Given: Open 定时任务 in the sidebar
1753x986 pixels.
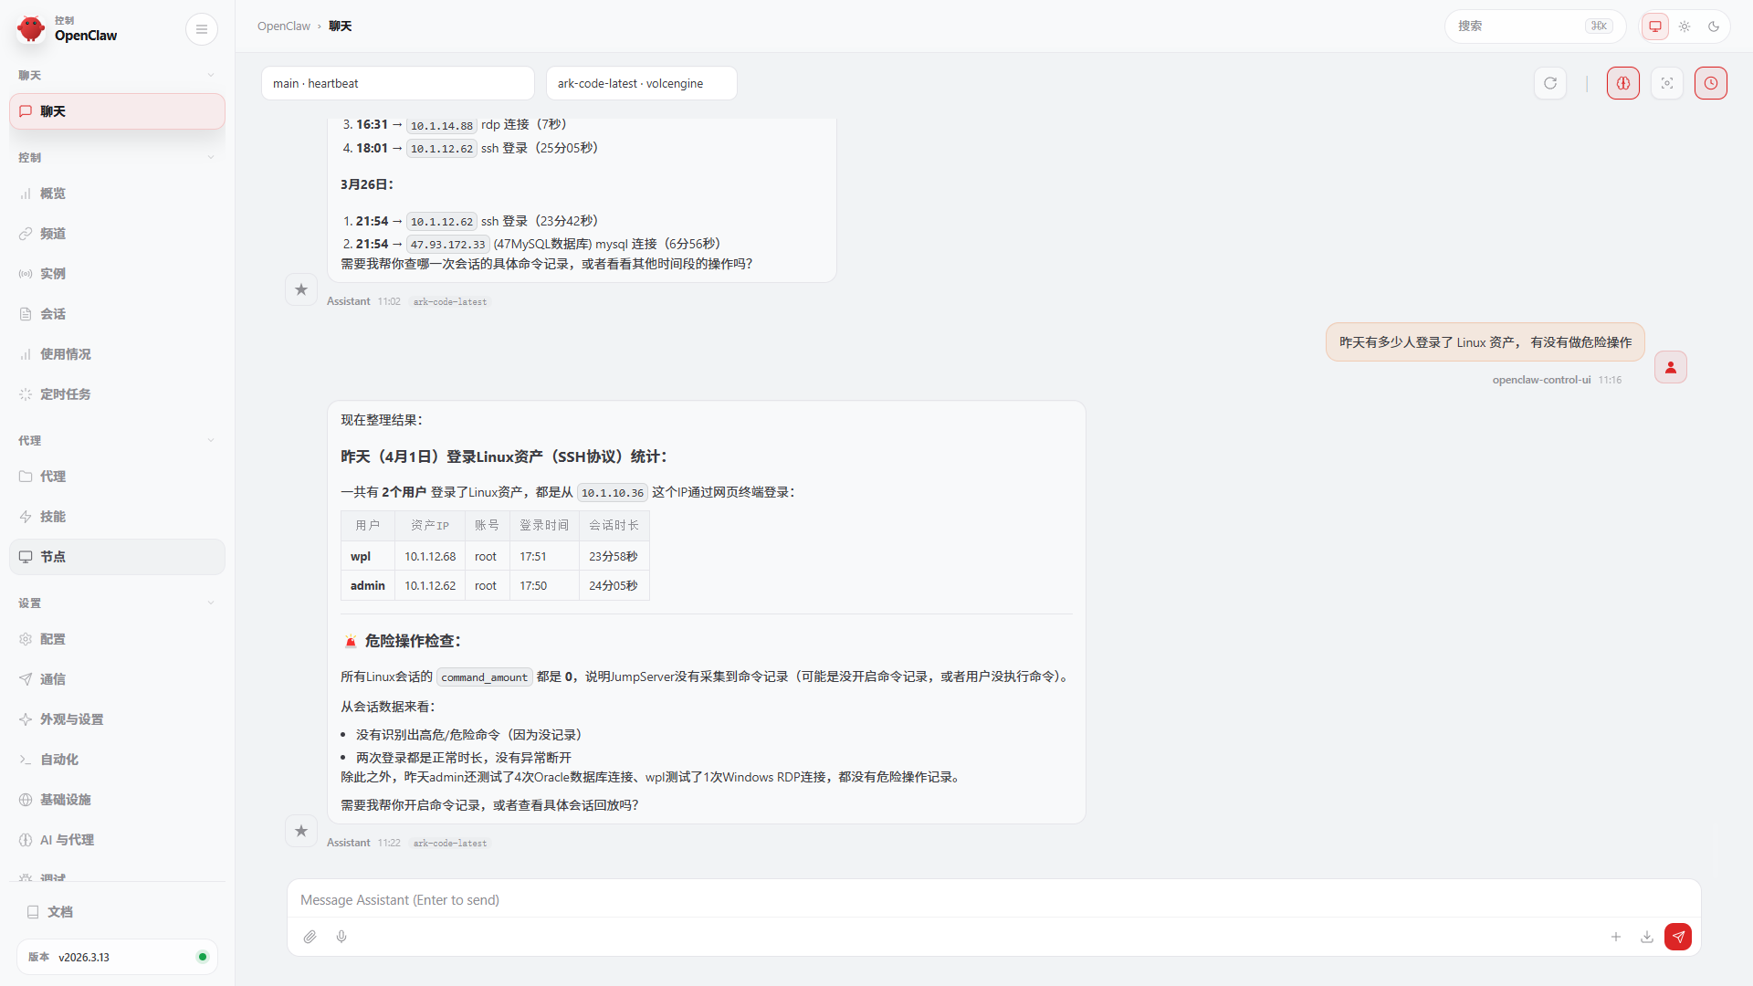Looking at the screenshot, I should click(66, 394).
